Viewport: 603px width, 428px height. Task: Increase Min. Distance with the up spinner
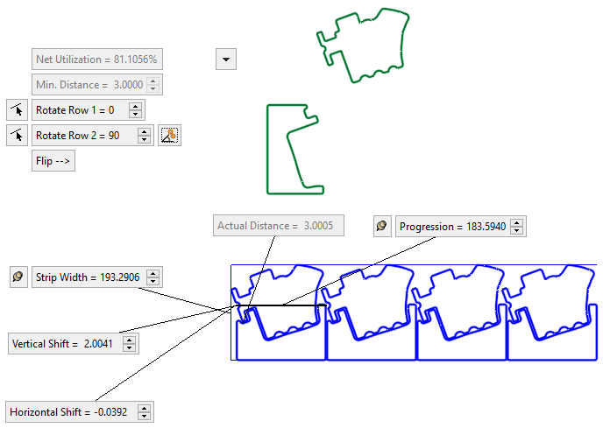pos(153,81)
